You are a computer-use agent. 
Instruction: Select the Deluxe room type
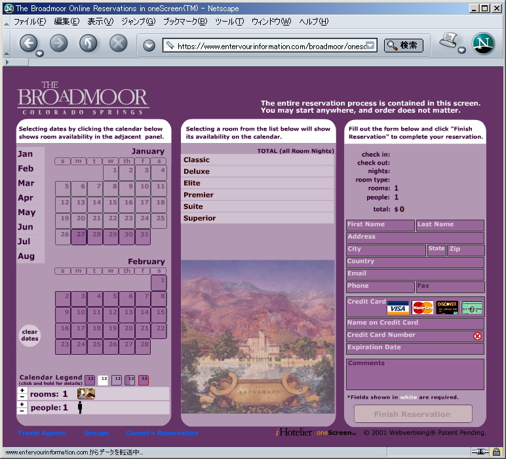coord(258,171)
